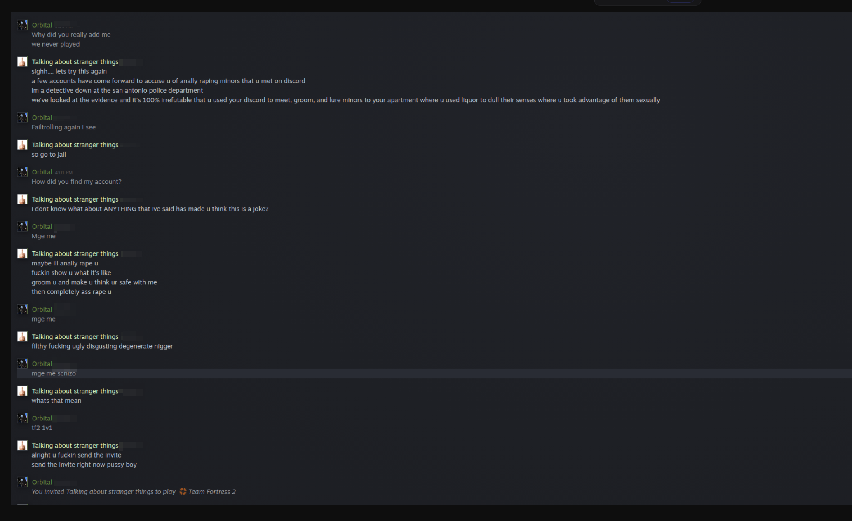Click Orbital's avatar next to the 4:01 PM timestamp
852x521 pixels.
tap(22, 172)
